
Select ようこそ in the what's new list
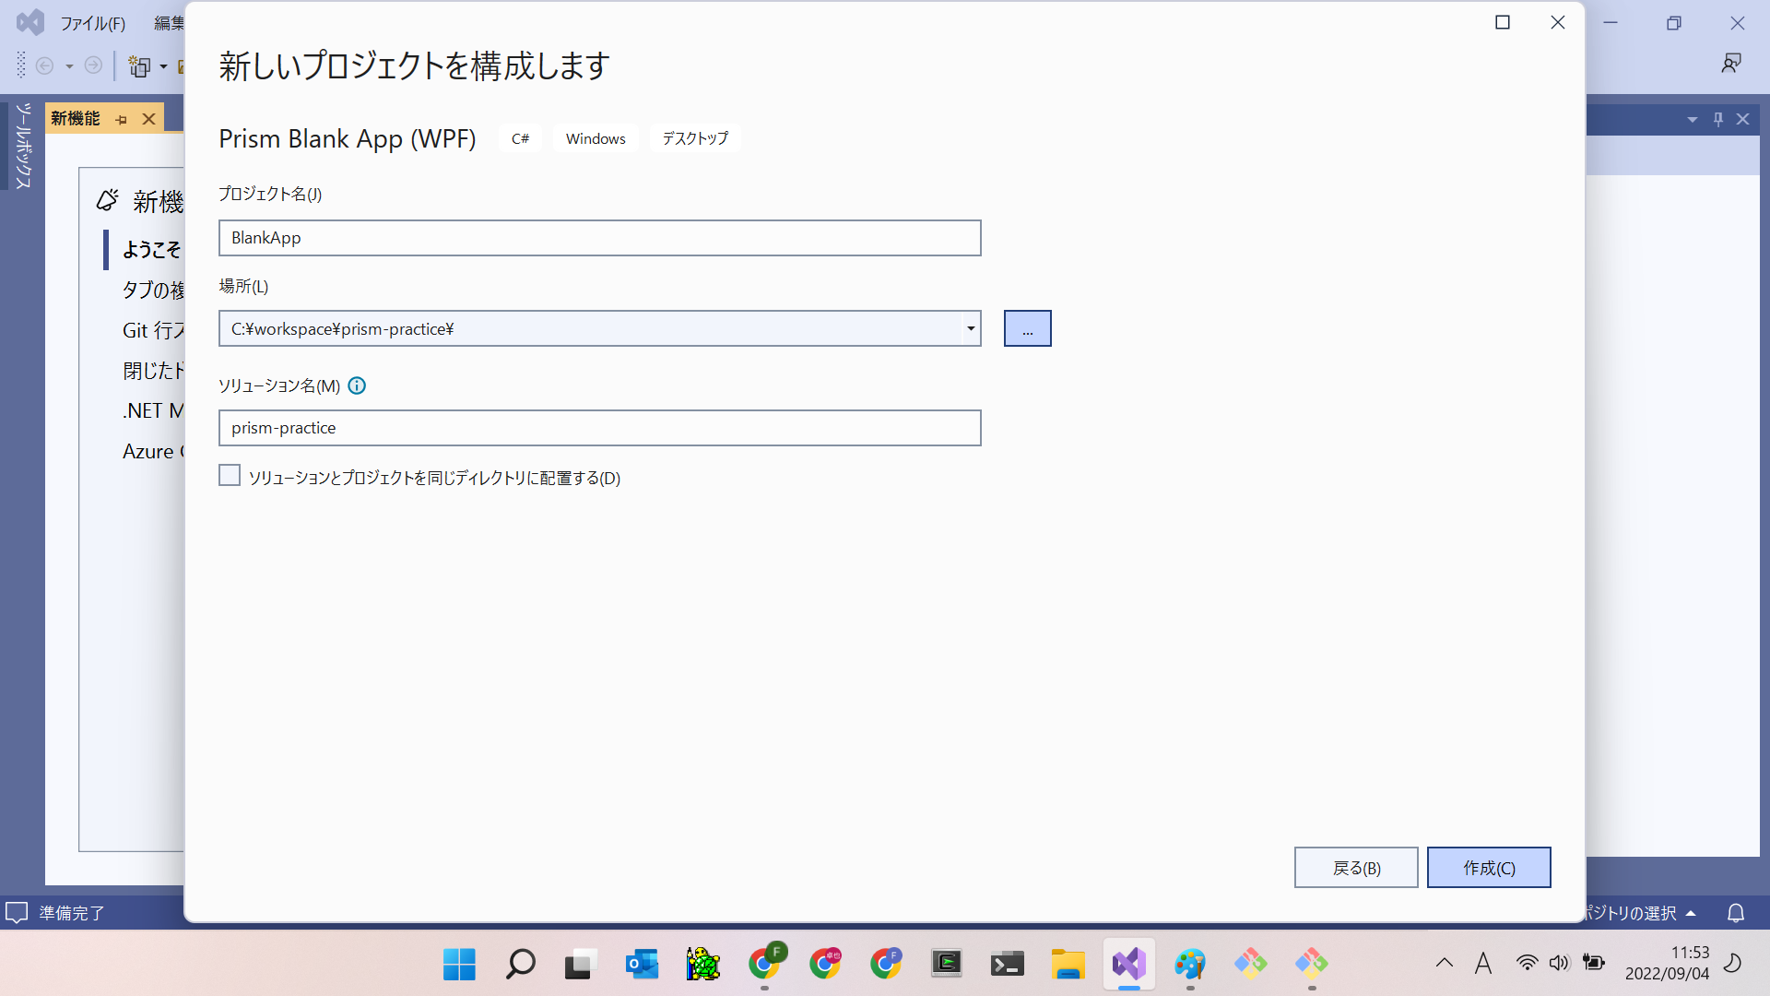pyautogui.click(x=152, y=249)
